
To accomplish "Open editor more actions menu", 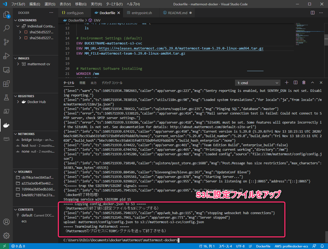I will 321,13.
